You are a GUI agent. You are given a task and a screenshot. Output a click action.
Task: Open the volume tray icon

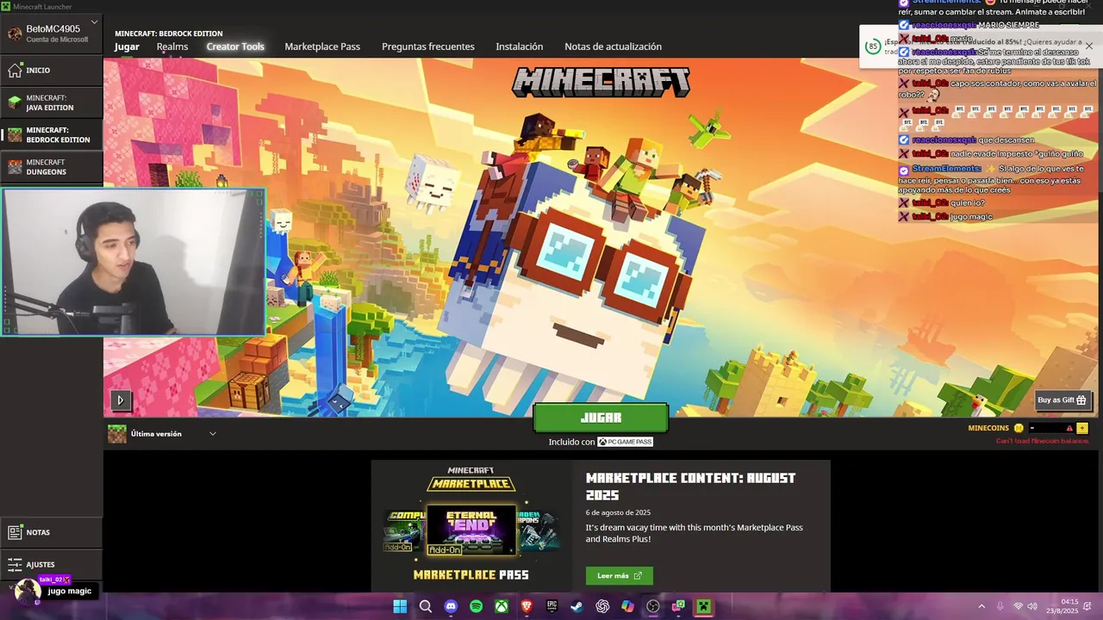tap(1032, 606)
